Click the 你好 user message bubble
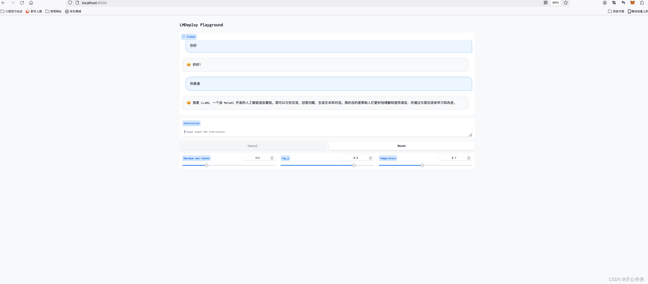 point(329,46)
